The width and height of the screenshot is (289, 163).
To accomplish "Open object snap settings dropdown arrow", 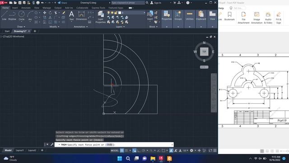I will [167, 150].
